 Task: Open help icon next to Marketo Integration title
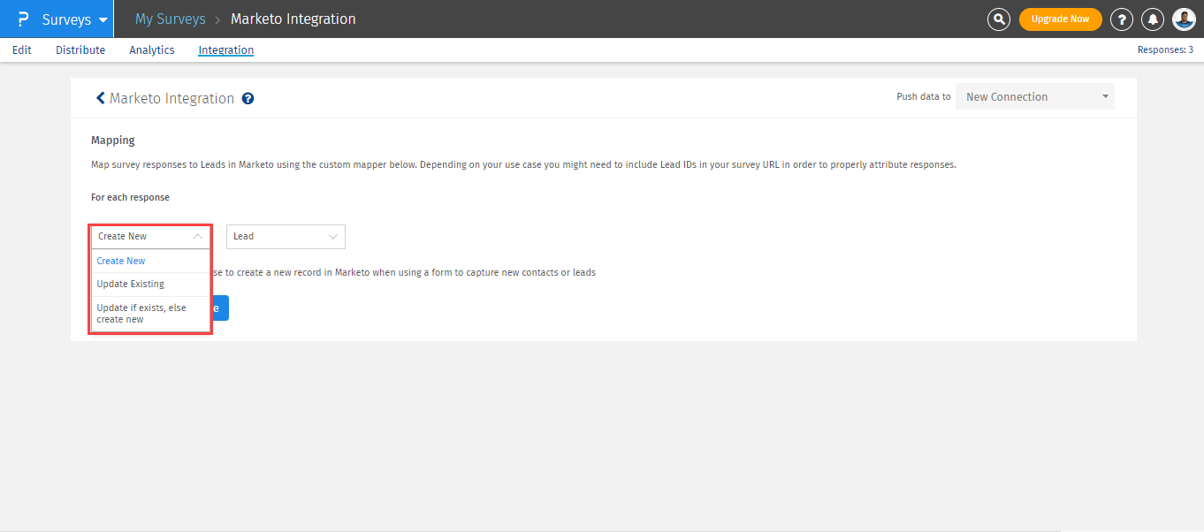[x=248, y=99]
